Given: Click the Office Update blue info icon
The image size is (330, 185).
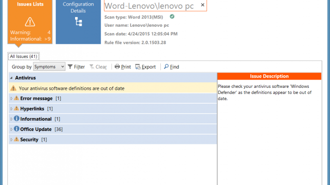Looking at the screenshot, I should click(16, 129).
